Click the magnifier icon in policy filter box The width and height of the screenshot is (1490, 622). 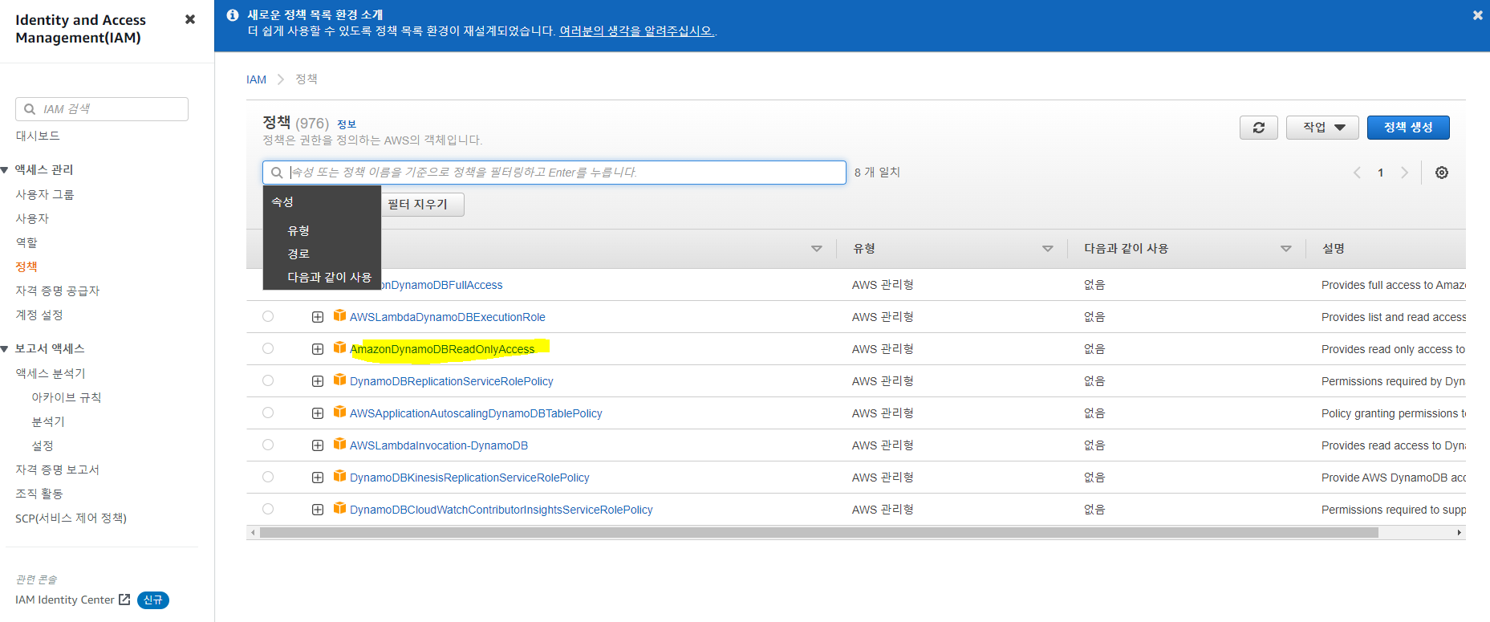pos(277,173)
